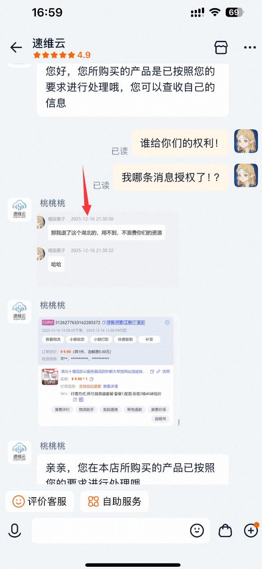The height and width of the screenshot is (569, 262).
Task: Tap the message 谁给你们的权利!
Action: [x=179, y=143]
